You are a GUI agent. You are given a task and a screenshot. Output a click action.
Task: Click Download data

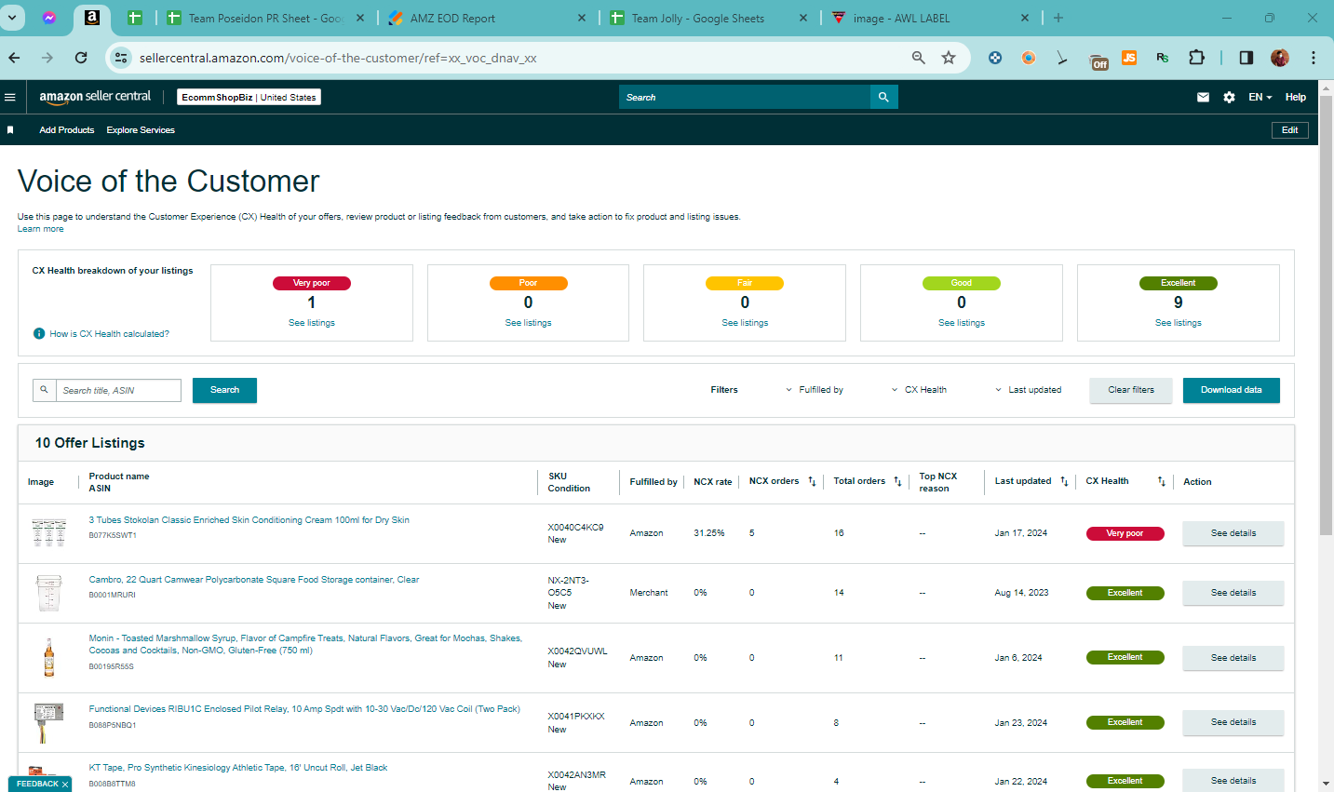[x=1232, y=390]
